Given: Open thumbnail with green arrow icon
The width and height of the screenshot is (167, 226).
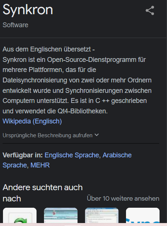Looking at the screenshot, I should 20,215.
